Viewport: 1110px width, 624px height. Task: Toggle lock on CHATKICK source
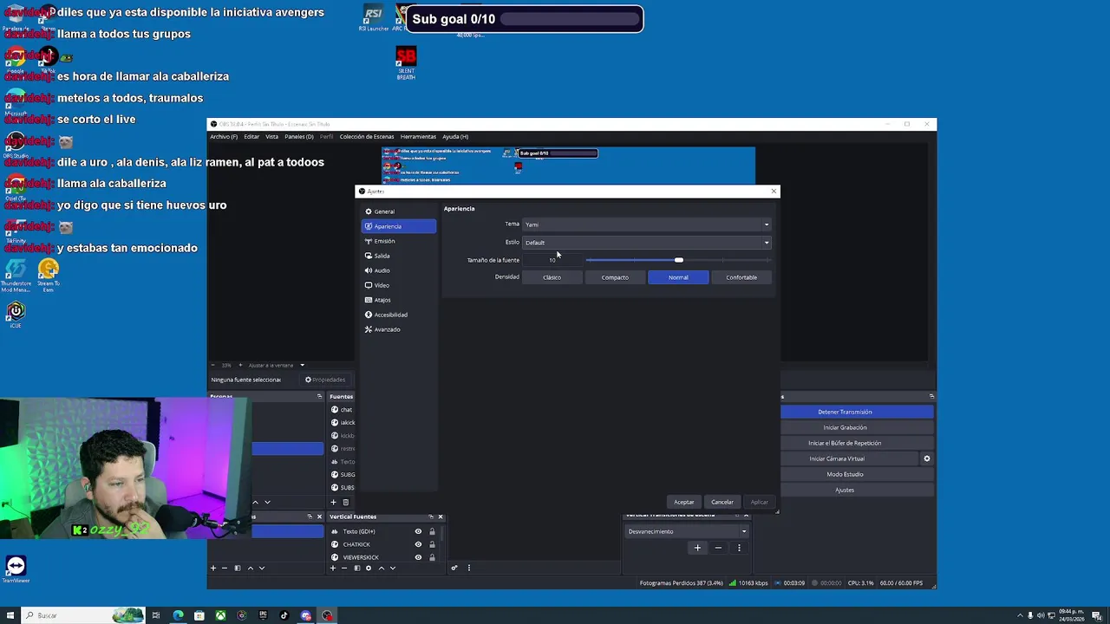tap(432, 544)
